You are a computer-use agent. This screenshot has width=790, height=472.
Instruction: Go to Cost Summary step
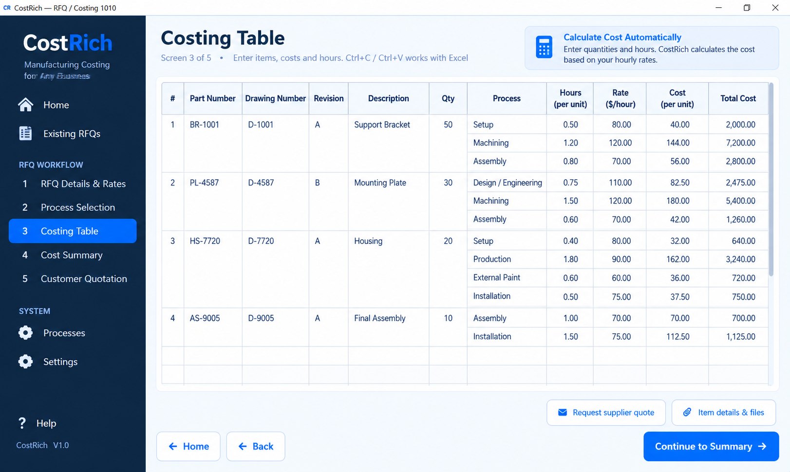coord(73,255)
